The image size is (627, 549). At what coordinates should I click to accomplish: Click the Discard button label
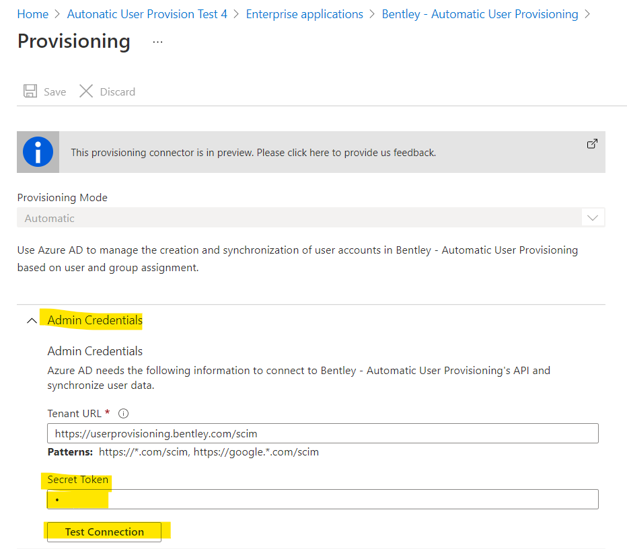pos(118,92)
